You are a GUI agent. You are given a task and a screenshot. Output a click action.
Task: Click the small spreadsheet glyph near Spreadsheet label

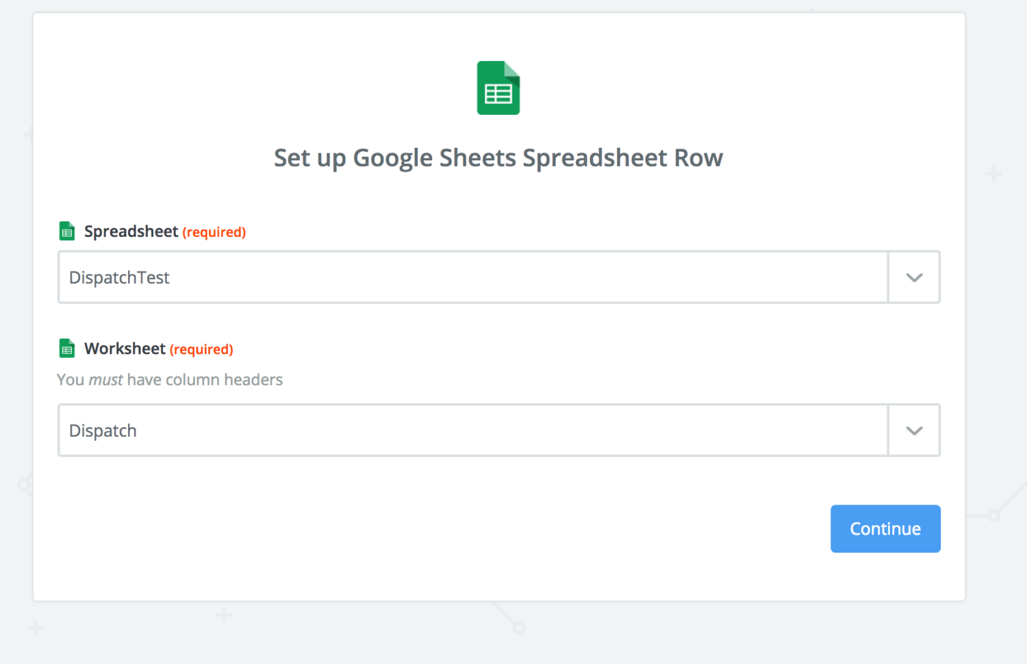point(66,231)
